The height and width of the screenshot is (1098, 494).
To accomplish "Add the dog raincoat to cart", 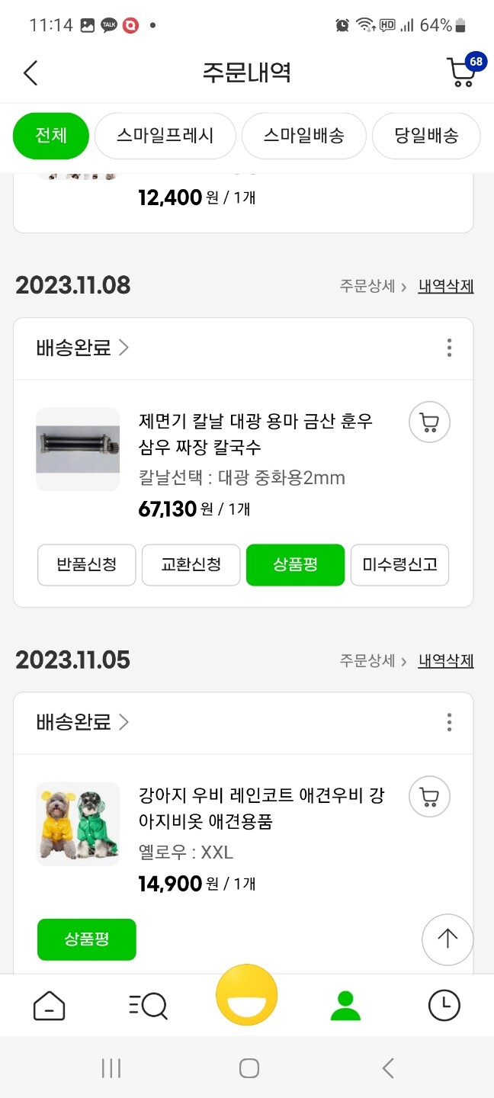I will (x=428, y=796).
